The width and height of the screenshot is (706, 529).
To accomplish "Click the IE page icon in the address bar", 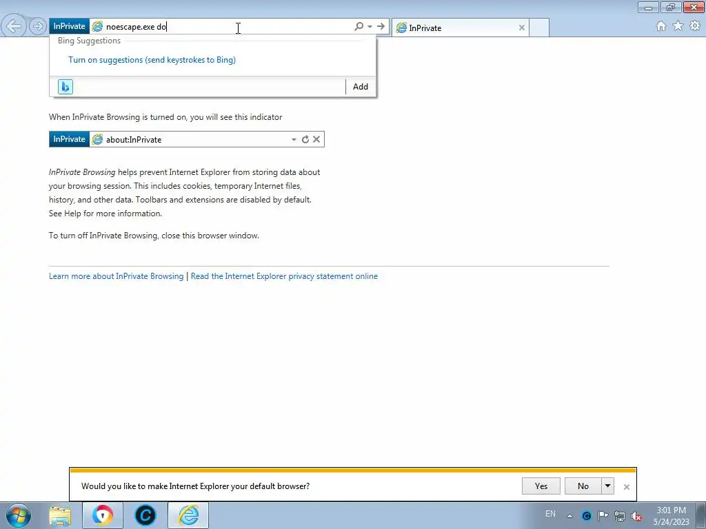I will pyautogui.click(x=97, y=27).
